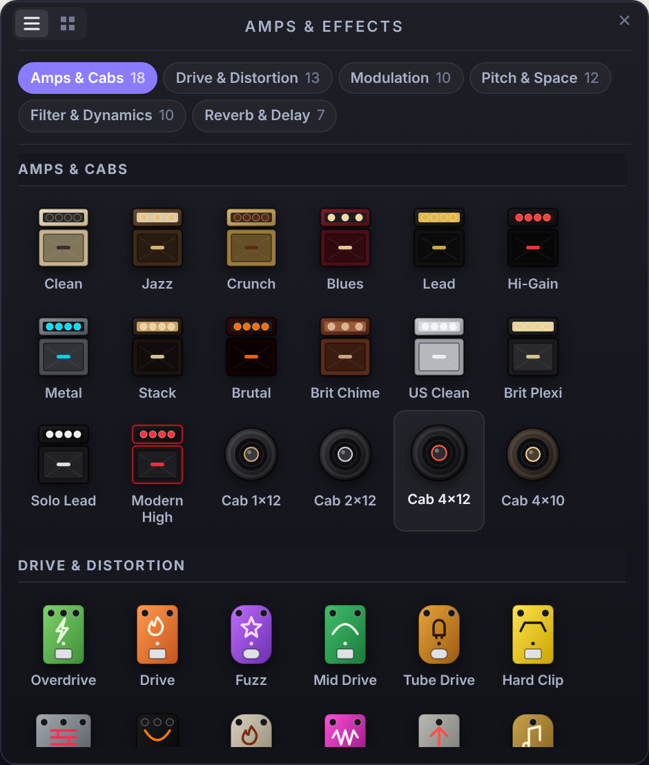
Task: Show Reverb & Delay effects
Action: coord(264,115)
